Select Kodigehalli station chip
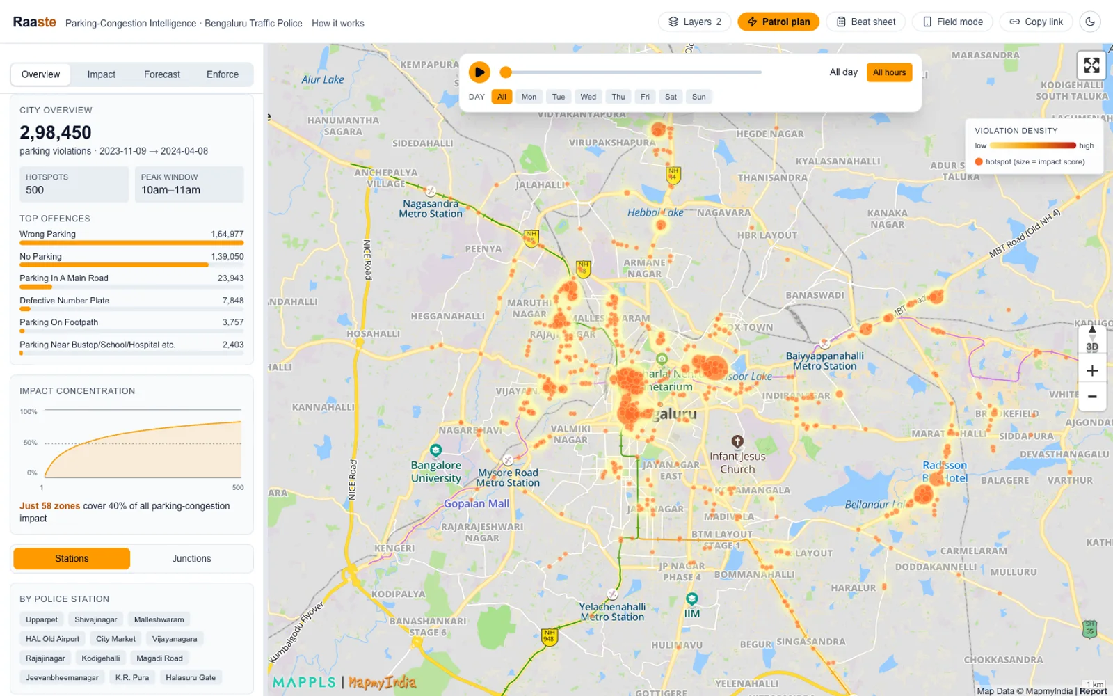Image resolution: width=1113 pixels, height=696 pixels. coord(101,658)
